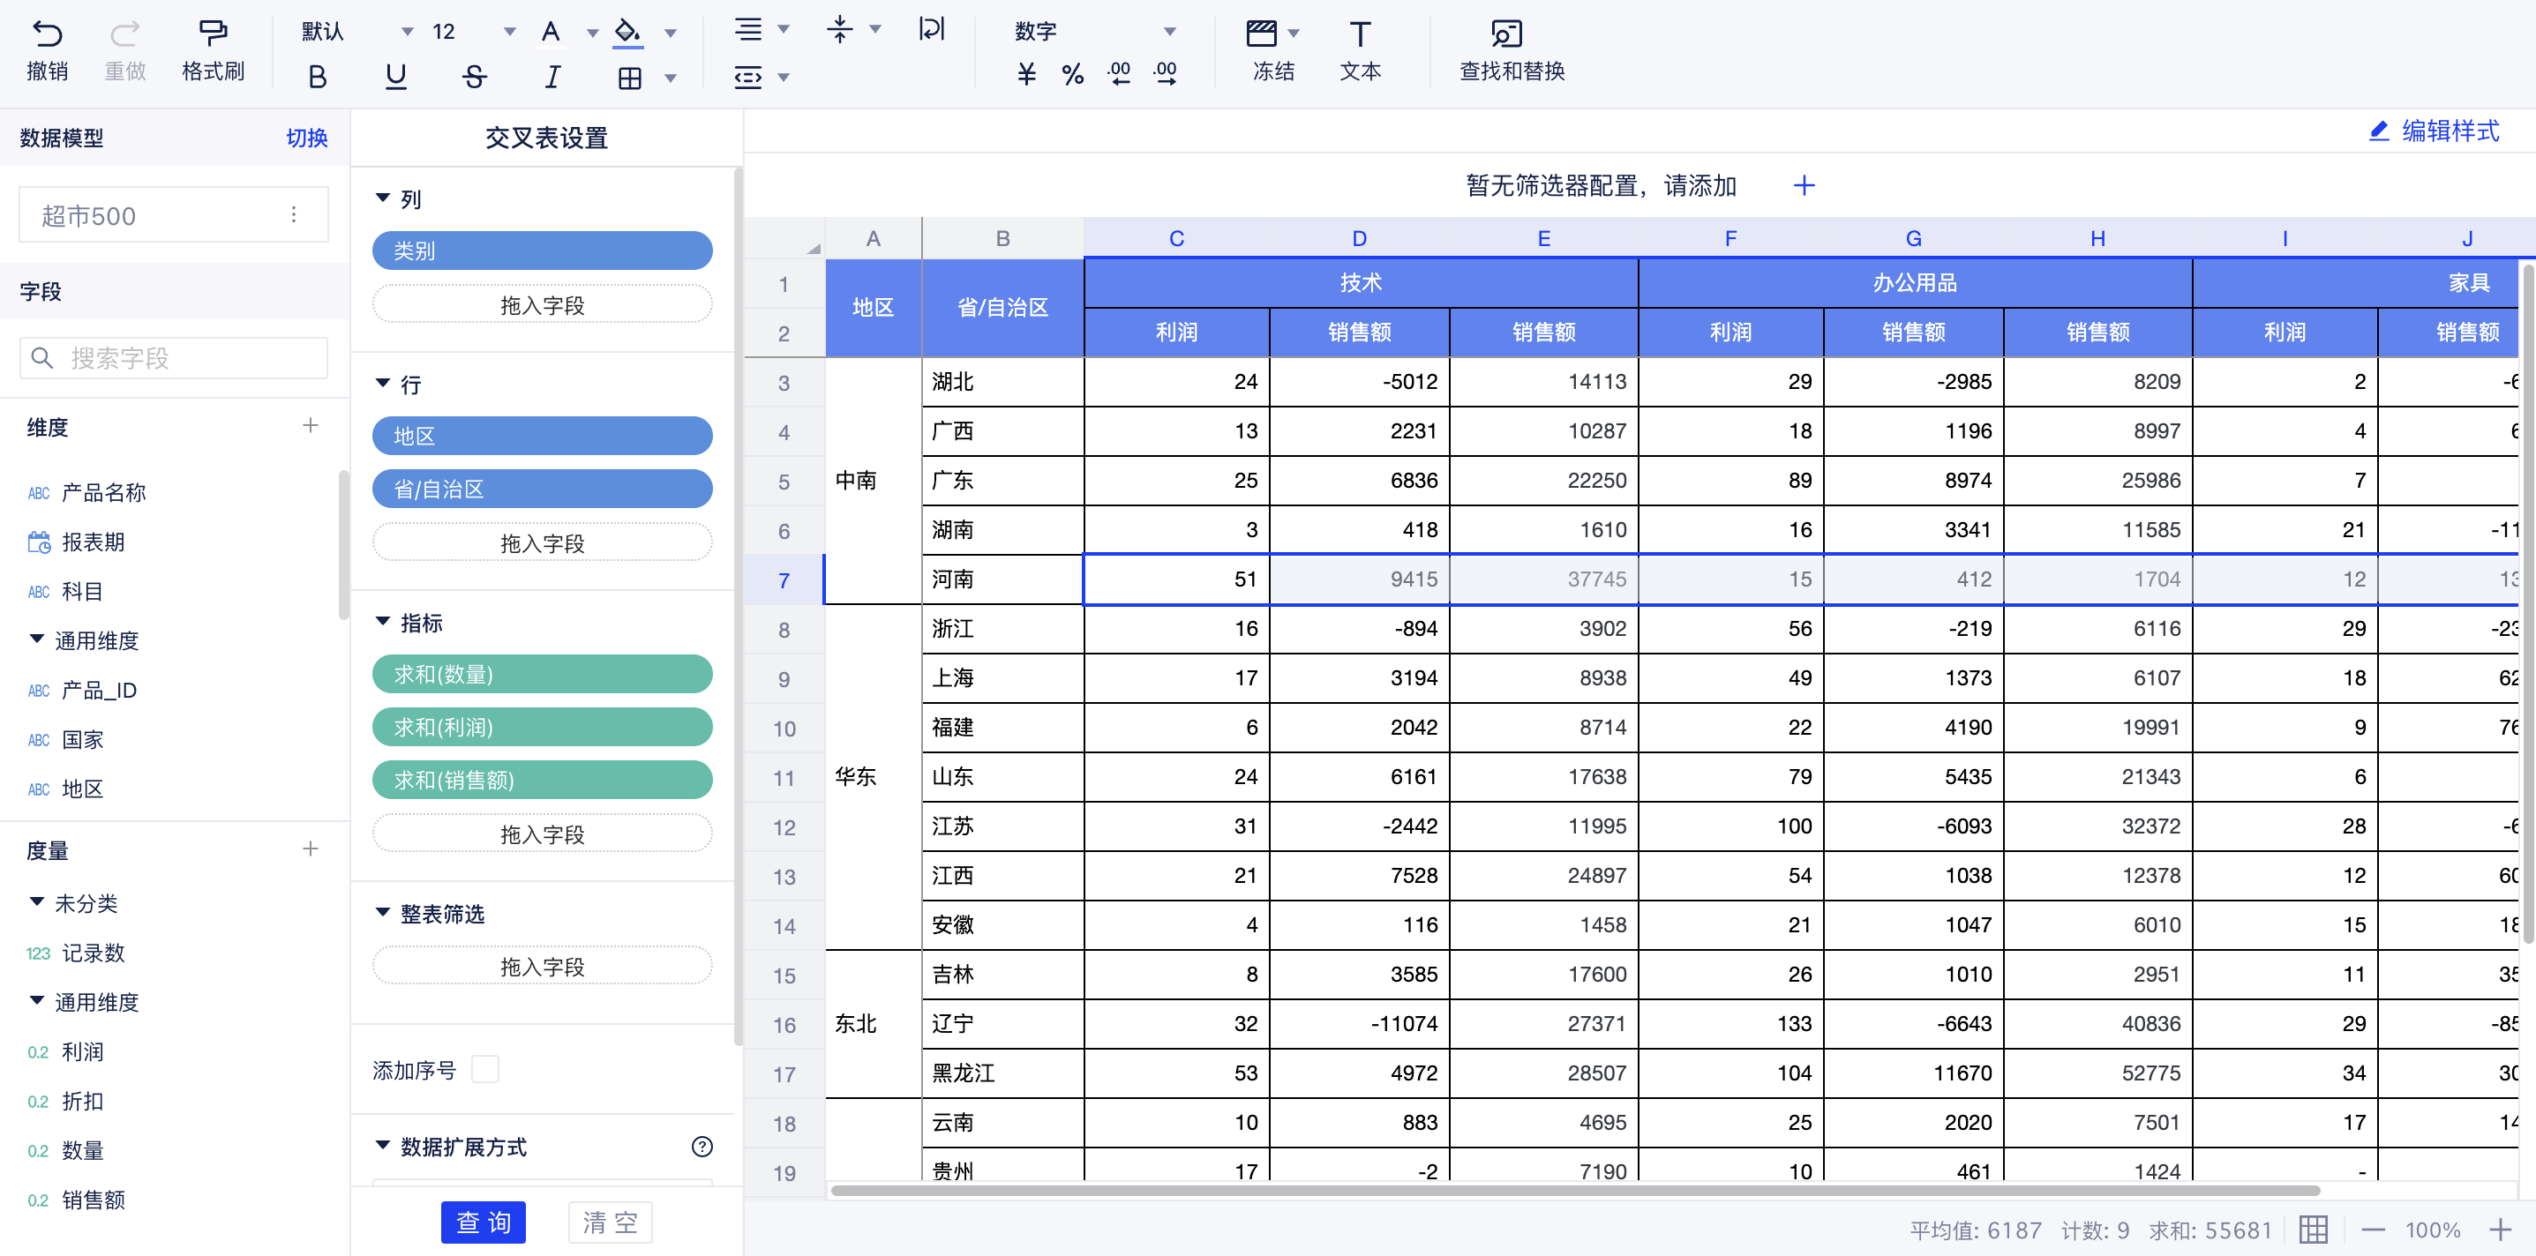This screenshot has height=1256, width=2536.
Task: Open the font size dropdown
Action: tap(509, 32)
